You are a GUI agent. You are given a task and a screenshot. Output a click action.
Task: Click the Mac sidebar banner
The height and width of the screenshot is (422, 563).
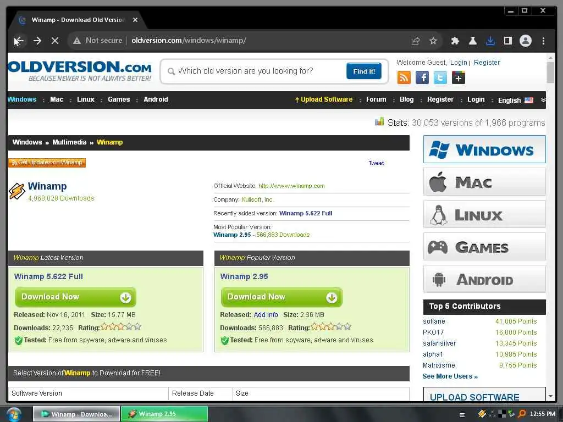click(x=484, y=182)
